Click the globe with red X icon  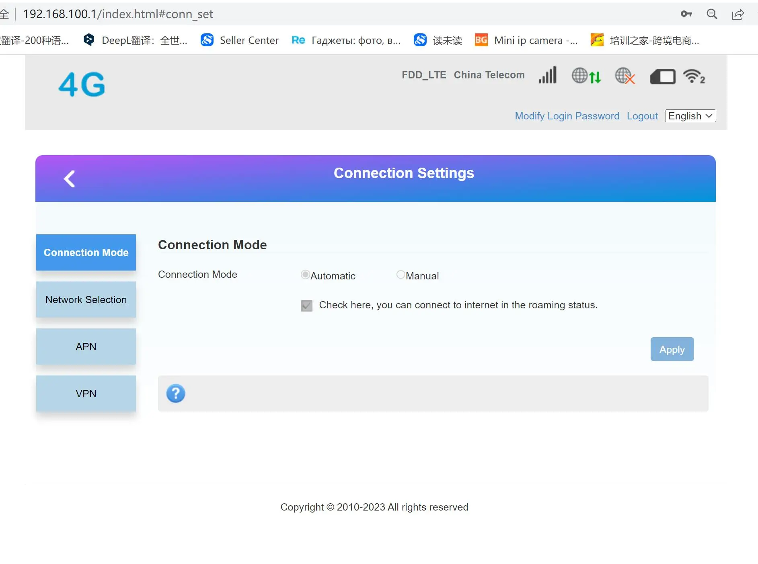click(x=625, y=76)
